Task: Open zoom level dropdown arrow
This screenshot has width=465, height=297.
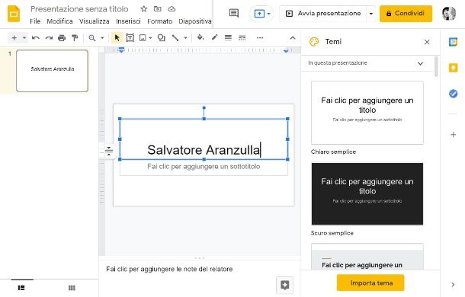Action: (x=102, y=37)
